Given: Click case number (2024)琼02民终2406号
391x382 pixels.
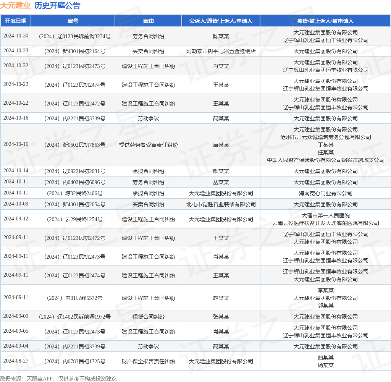Looking at the screenshot, I should (74, 193).
